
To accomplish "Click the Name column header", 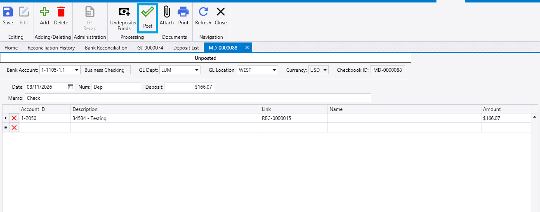I will [405, 109].
